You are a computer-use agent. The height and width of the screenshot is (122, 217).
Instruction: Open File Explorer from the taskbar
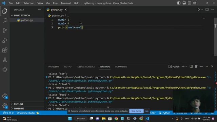(x=104, y=119)
